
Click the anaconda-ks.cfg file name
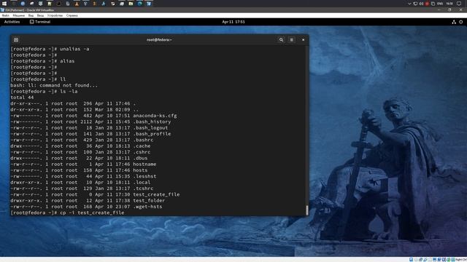pos(155,116)
